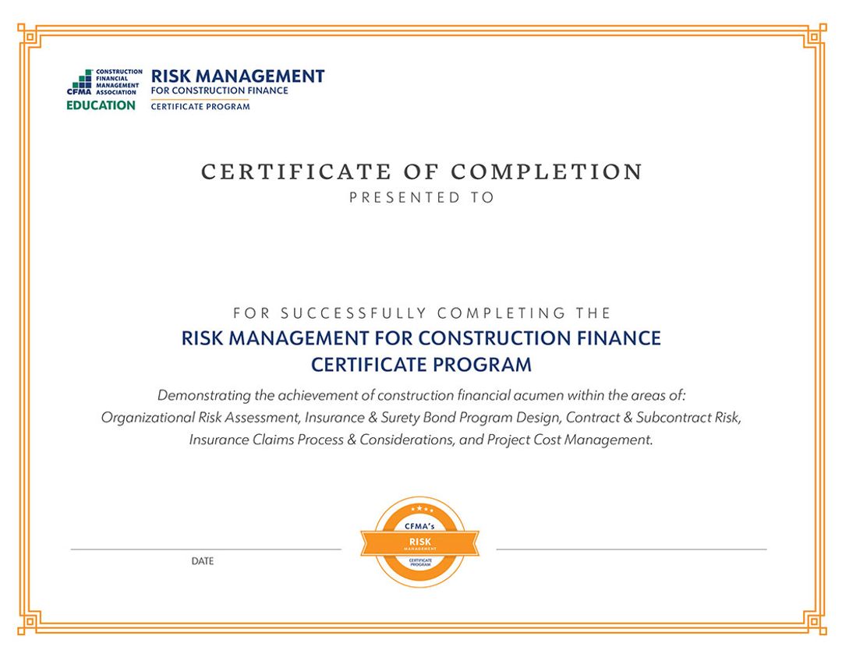842x650 pixels.
Task: Click the blank signature line right of badge
Action: [x=631, y=548]
